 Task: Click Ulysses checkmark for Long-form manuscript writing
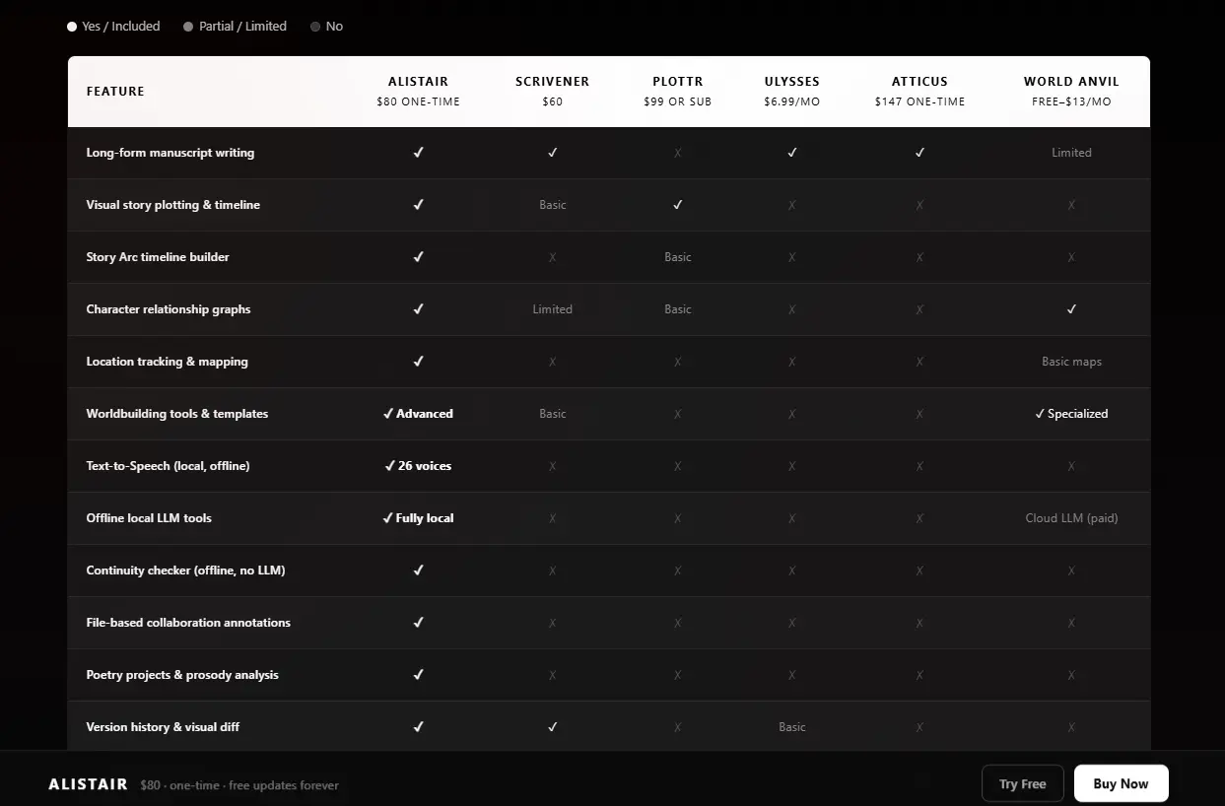(x=791, y=153)
